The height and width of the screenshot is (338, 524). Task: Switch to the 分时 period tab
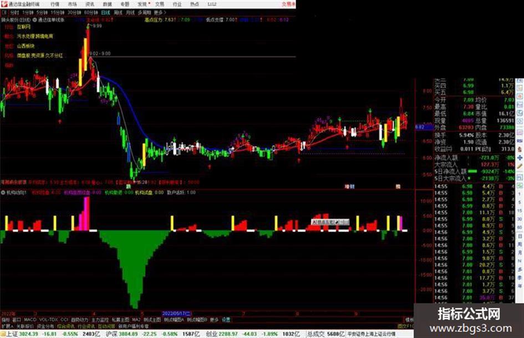pyautogui.click(x=14, y=13)
